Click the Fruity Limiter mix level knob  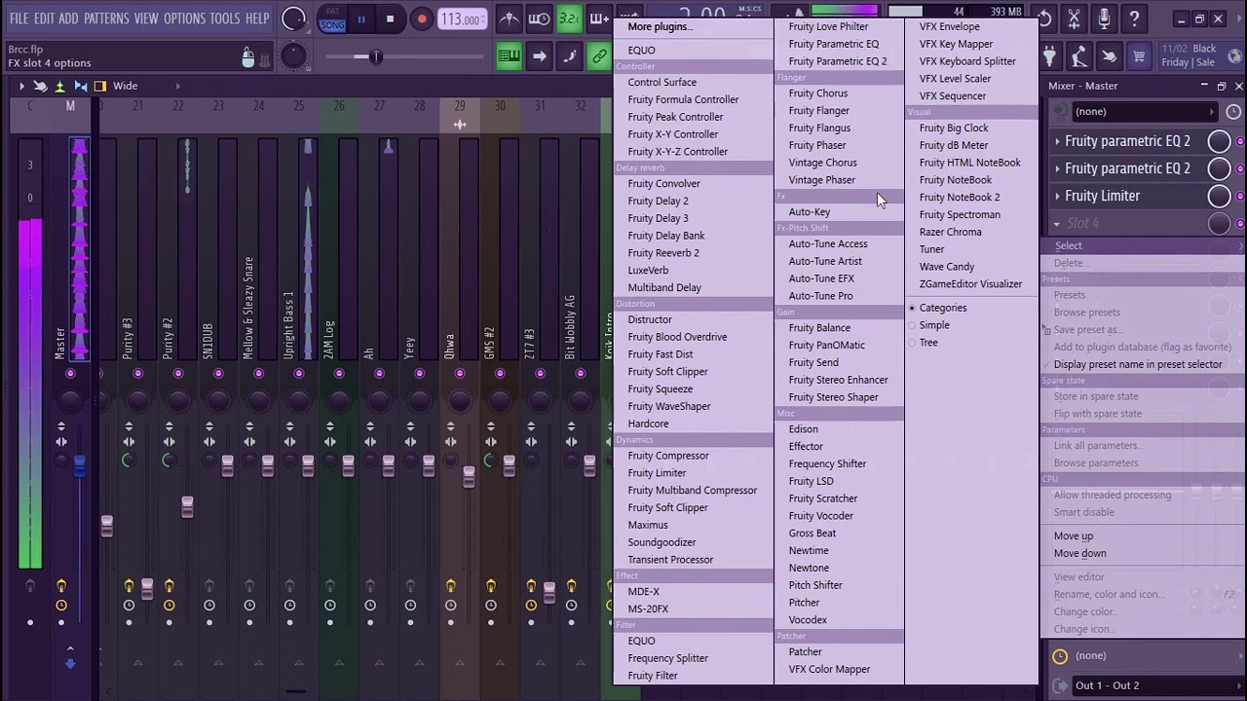click(x=1219, y=196)
